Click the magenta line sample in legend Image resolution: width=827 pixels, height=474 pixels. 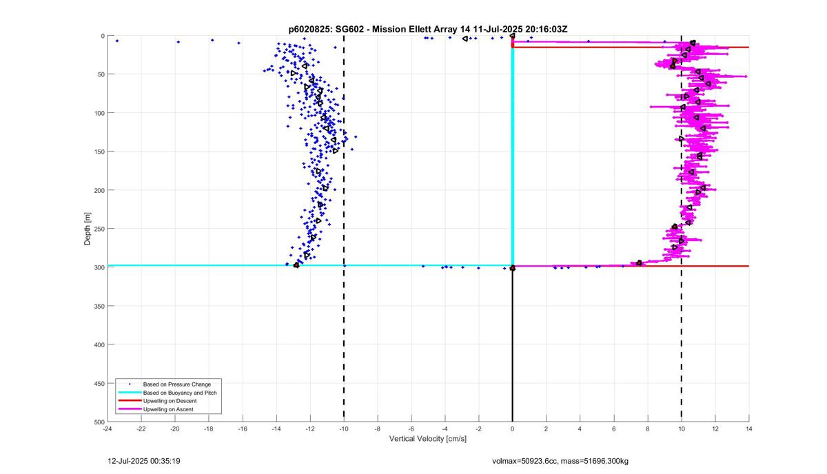[x=130, y=409]
